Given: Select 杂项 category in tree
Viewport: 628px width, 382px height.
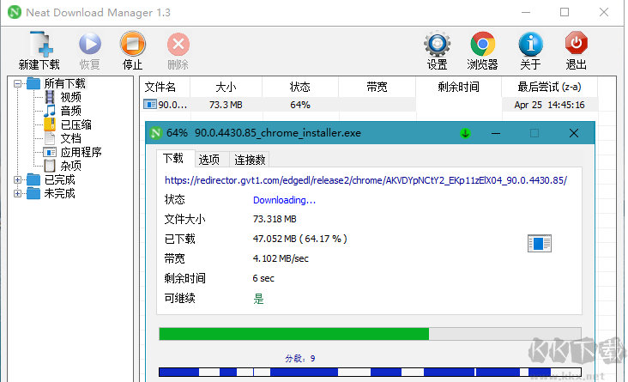Looking at the screenshot, I should point(71,166).
